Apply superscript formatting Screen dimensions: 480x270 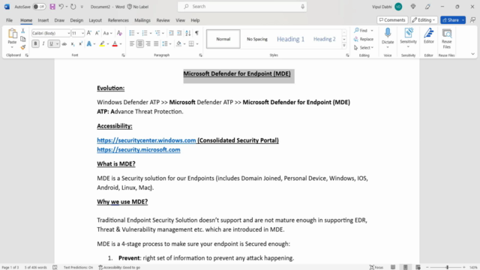[80, 44]
